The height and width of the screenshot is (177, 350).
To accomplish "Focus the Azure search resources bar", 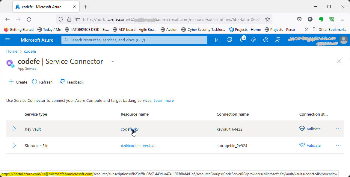I will (x=134, y=40).
